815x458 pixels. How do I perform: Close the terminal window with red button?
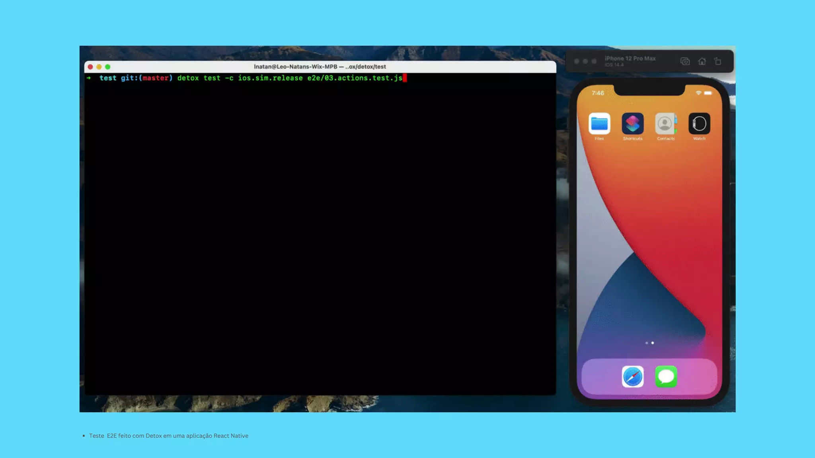click(x=90, y=67)
